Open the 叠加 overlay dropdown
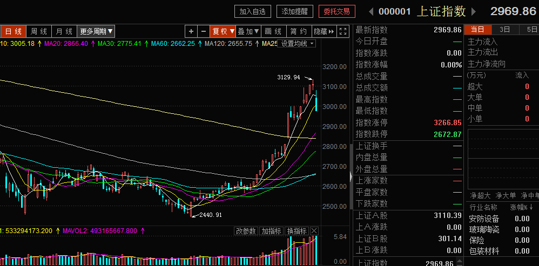 [x=248, y=32]
